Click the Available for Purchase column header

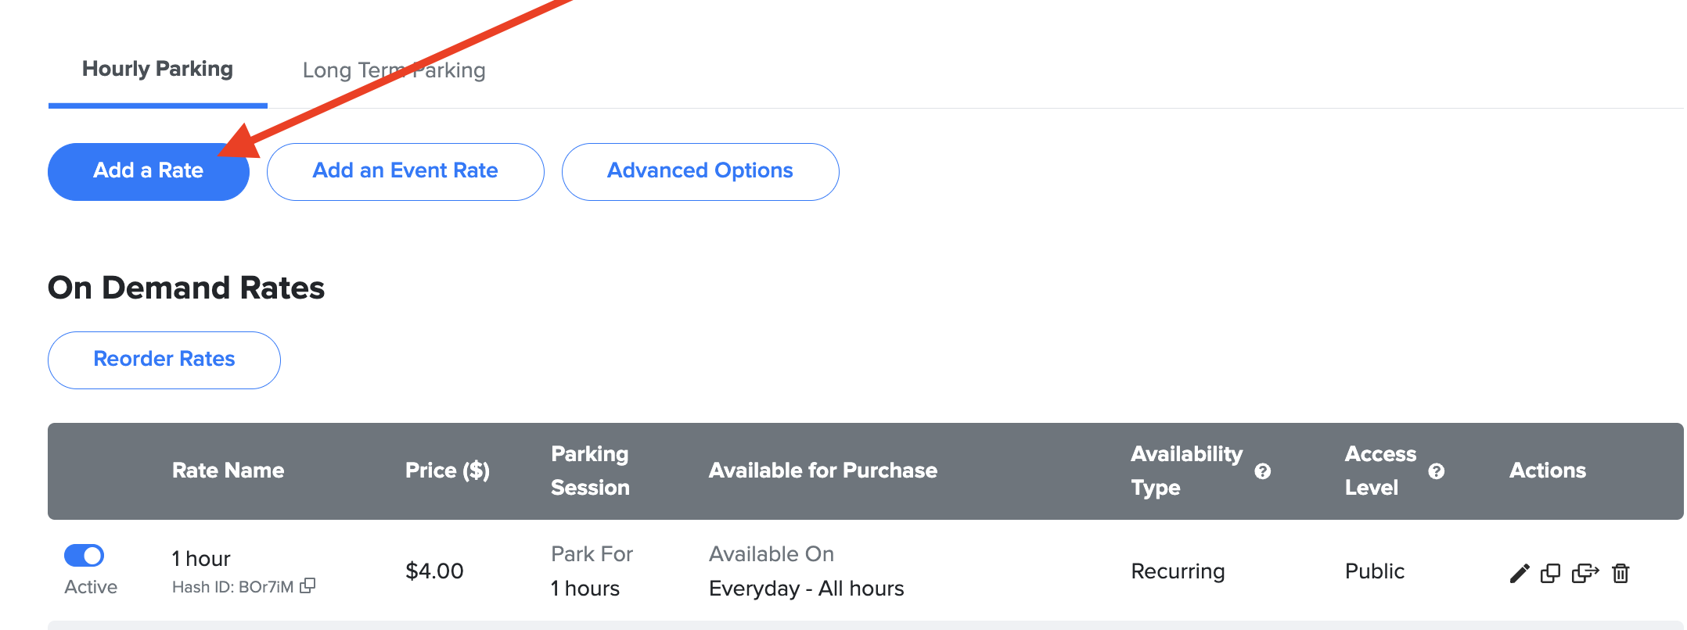(822, 471)
